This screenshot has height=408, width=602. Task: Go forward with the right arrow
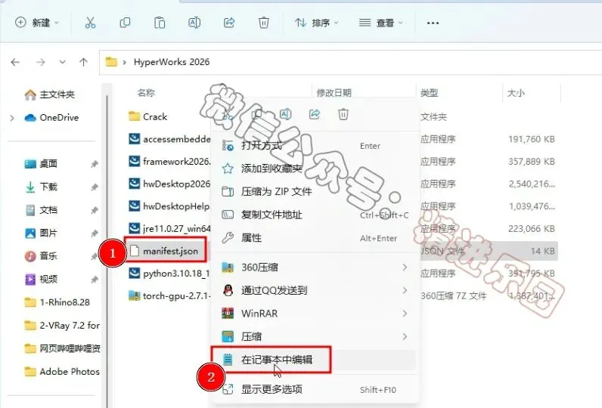tap(41, 62)
